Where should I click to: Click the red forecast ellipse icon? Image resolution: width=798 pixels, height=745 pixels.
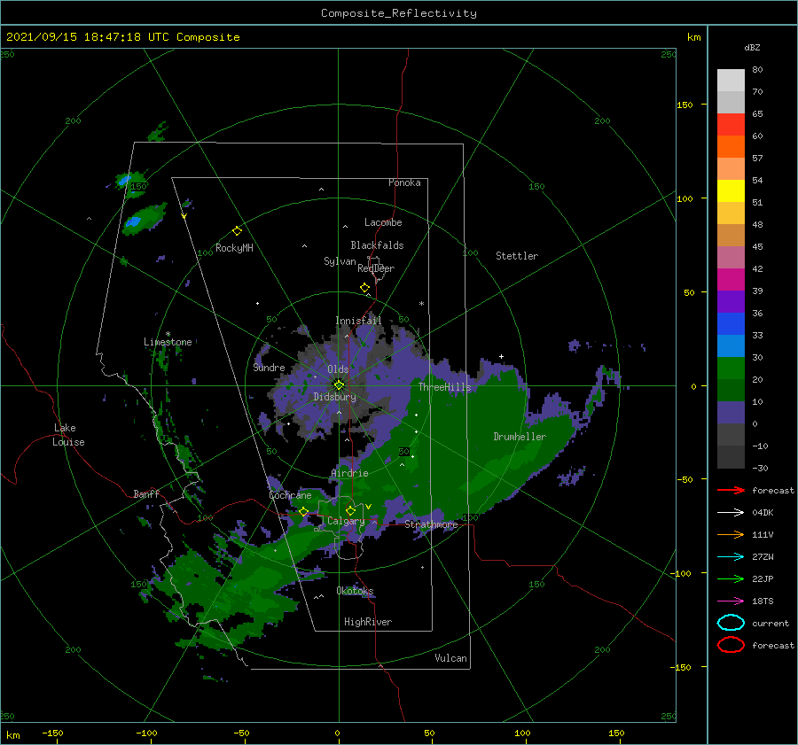(x=731, y=645)
